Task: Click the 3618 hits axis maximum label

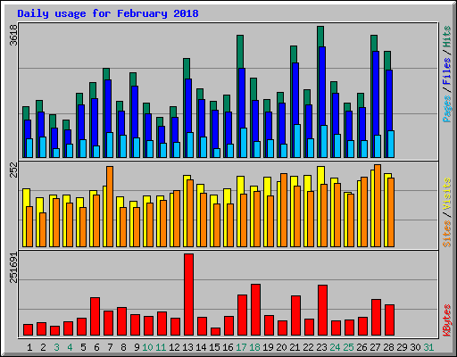Action: (x=13, y=35)
